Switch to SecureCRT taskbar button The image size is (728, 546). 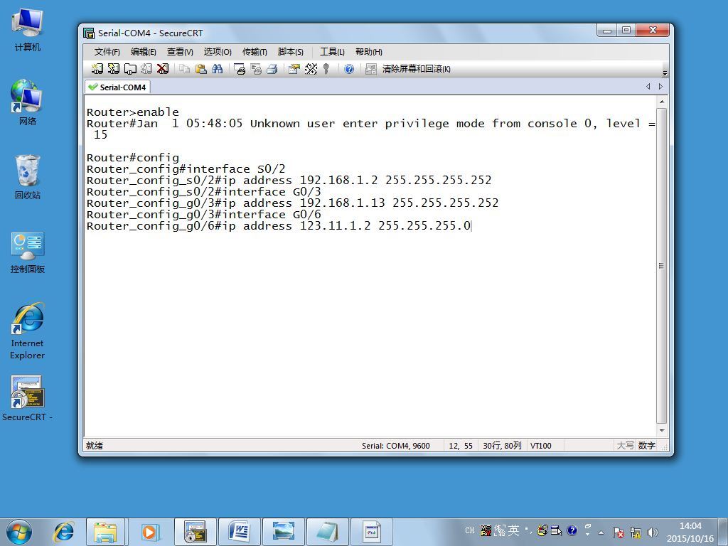[x=195, y=532]
